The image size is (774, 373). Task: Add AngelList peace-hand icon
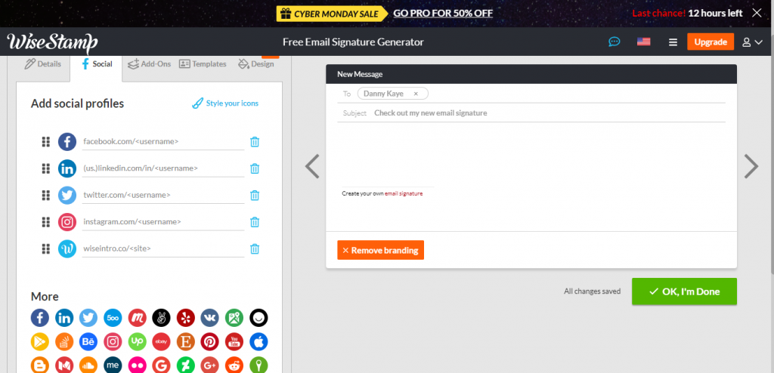(162, 318)
